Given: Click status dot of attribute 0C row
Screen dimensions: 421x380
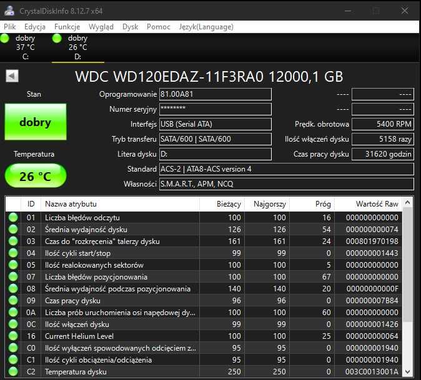Looking at the screenshot, I should pyautogui.click(x=13, y=324).
